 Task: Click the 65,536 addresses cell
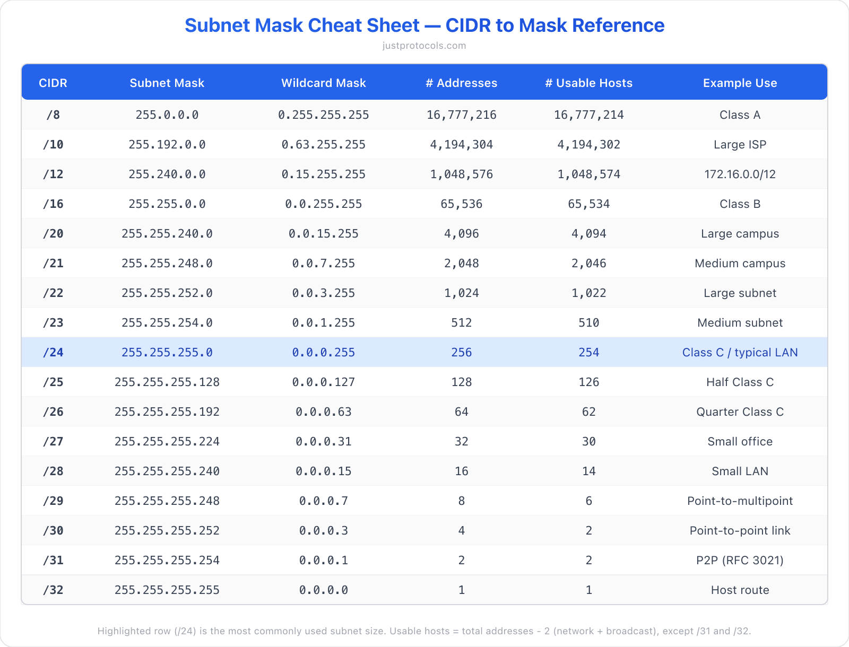461,204
